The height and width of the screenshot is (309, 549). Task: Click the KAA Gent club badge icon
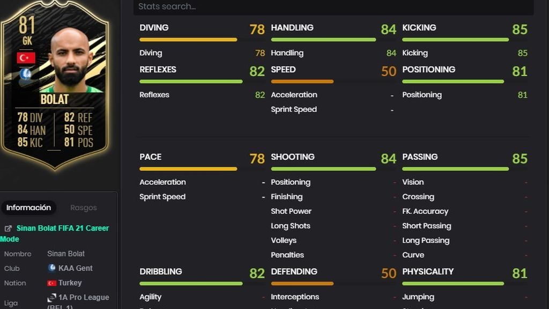coord(52,268)
